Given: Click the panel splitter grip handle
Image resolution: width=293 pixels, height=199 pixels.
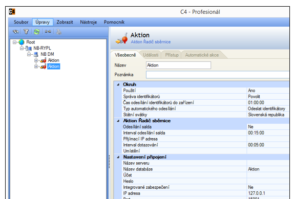Looking at the screenshot, I should pos(109,162).
